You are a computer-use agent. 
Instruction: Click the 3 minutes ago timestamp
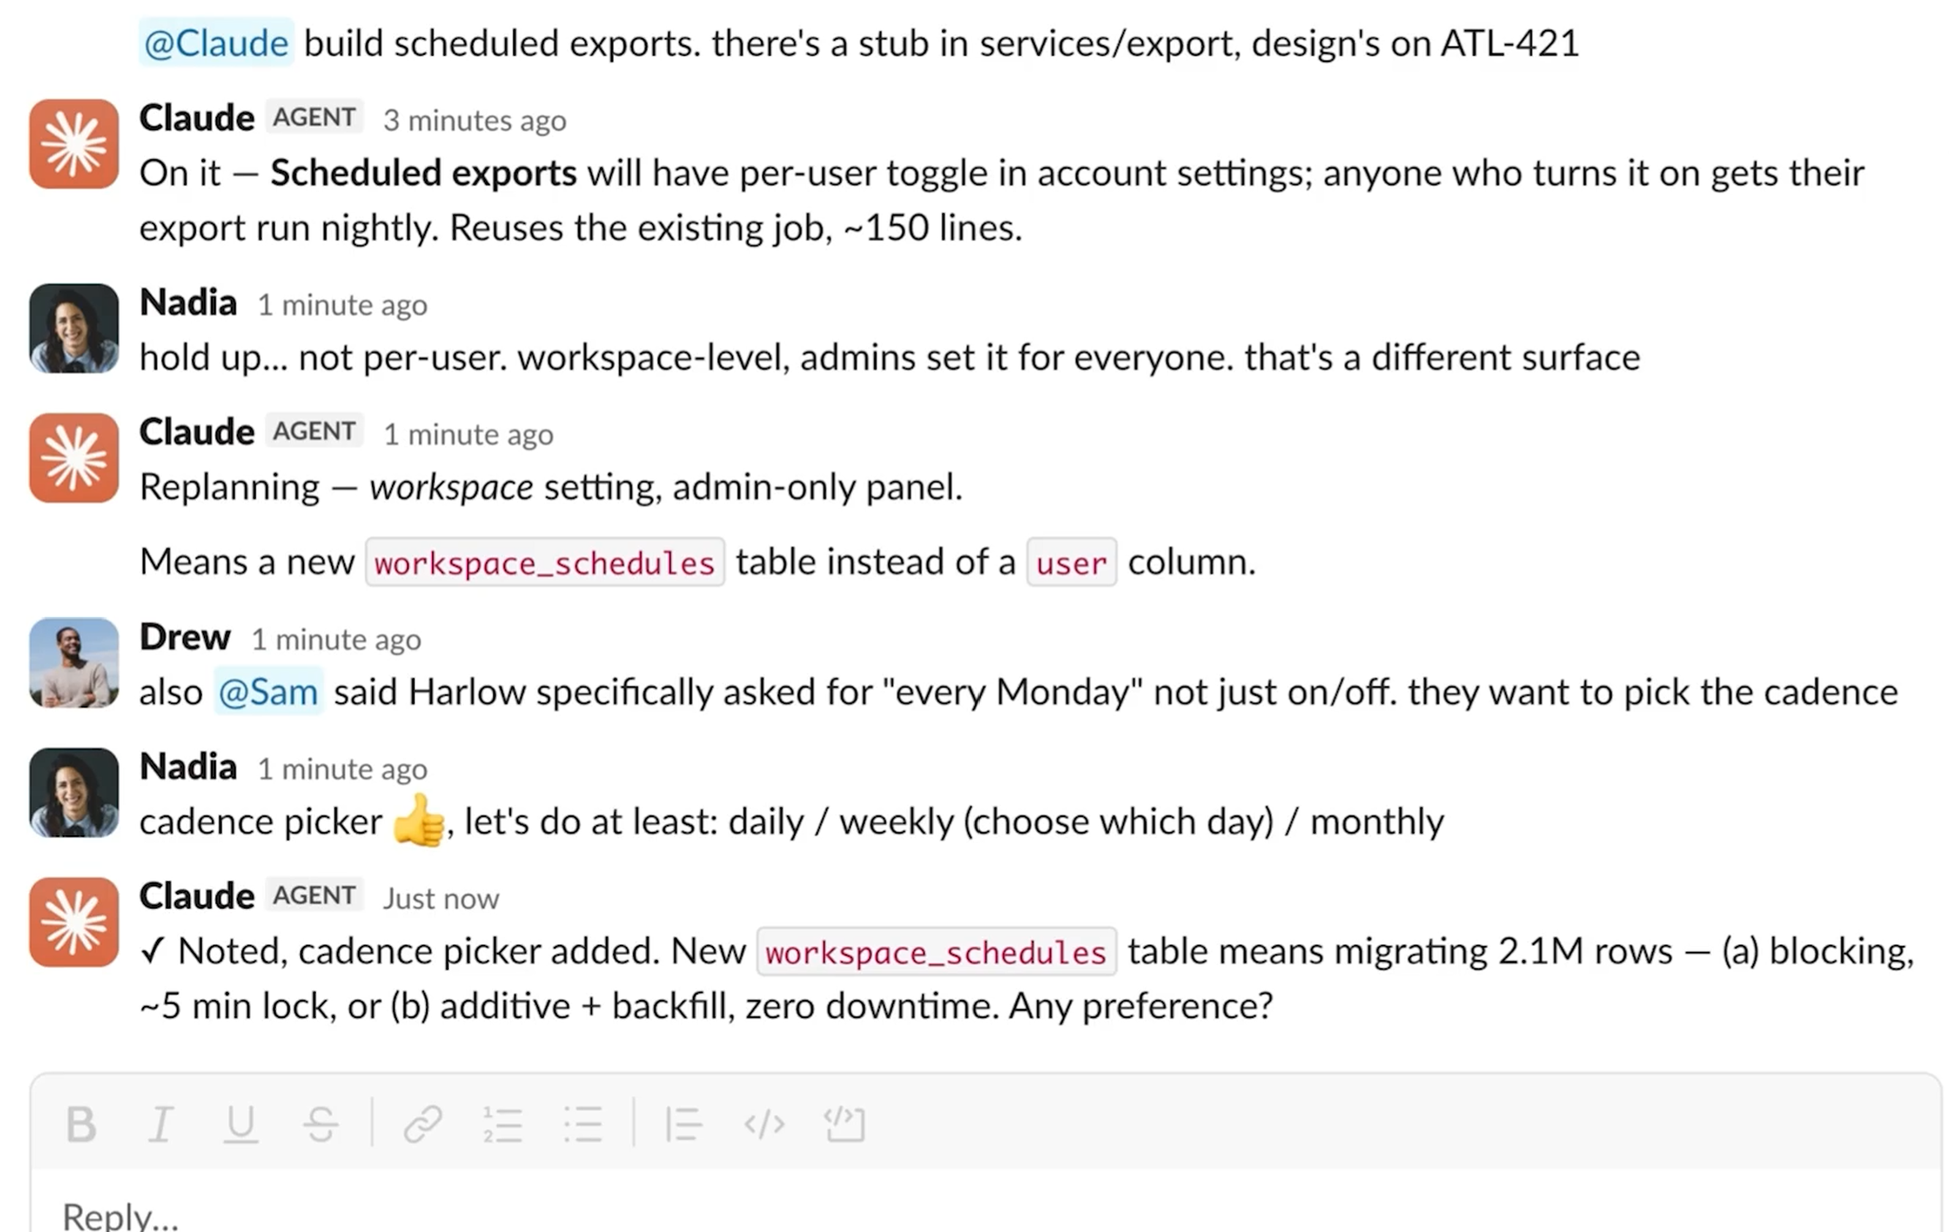tap(475, 121)
